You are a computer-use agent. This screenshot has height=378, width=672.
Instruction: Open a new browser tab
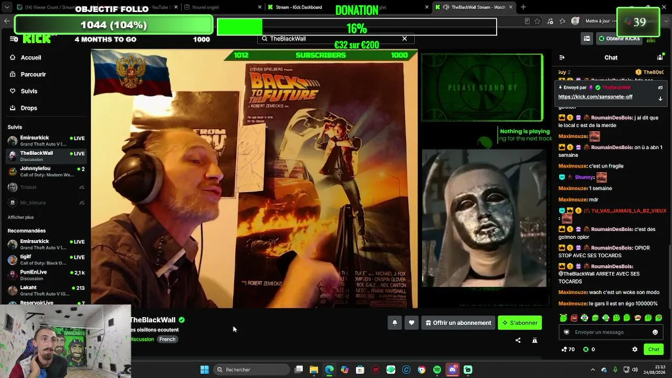pos(523,7)
